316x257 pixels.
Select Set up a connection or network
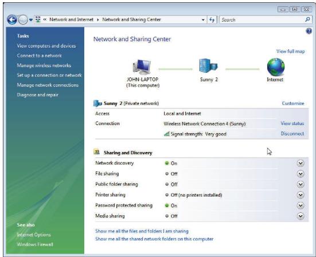point(49,75)
